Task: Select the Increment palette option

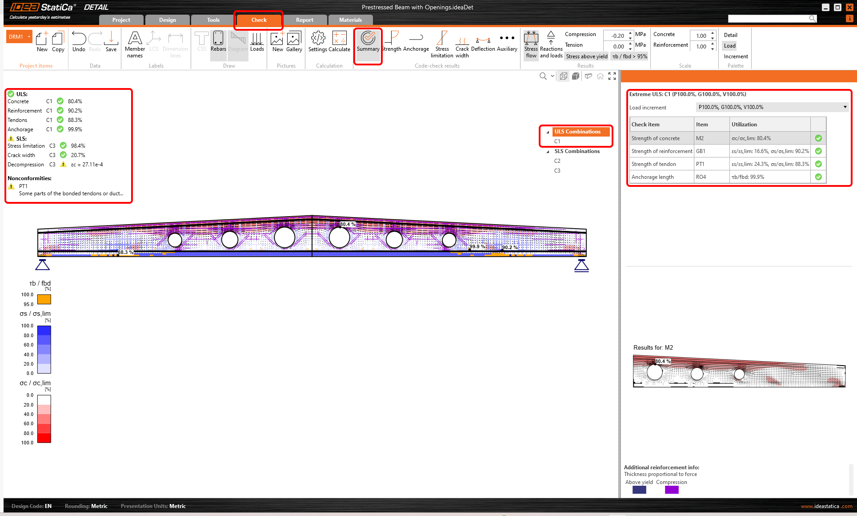Action: pos(736,56)
